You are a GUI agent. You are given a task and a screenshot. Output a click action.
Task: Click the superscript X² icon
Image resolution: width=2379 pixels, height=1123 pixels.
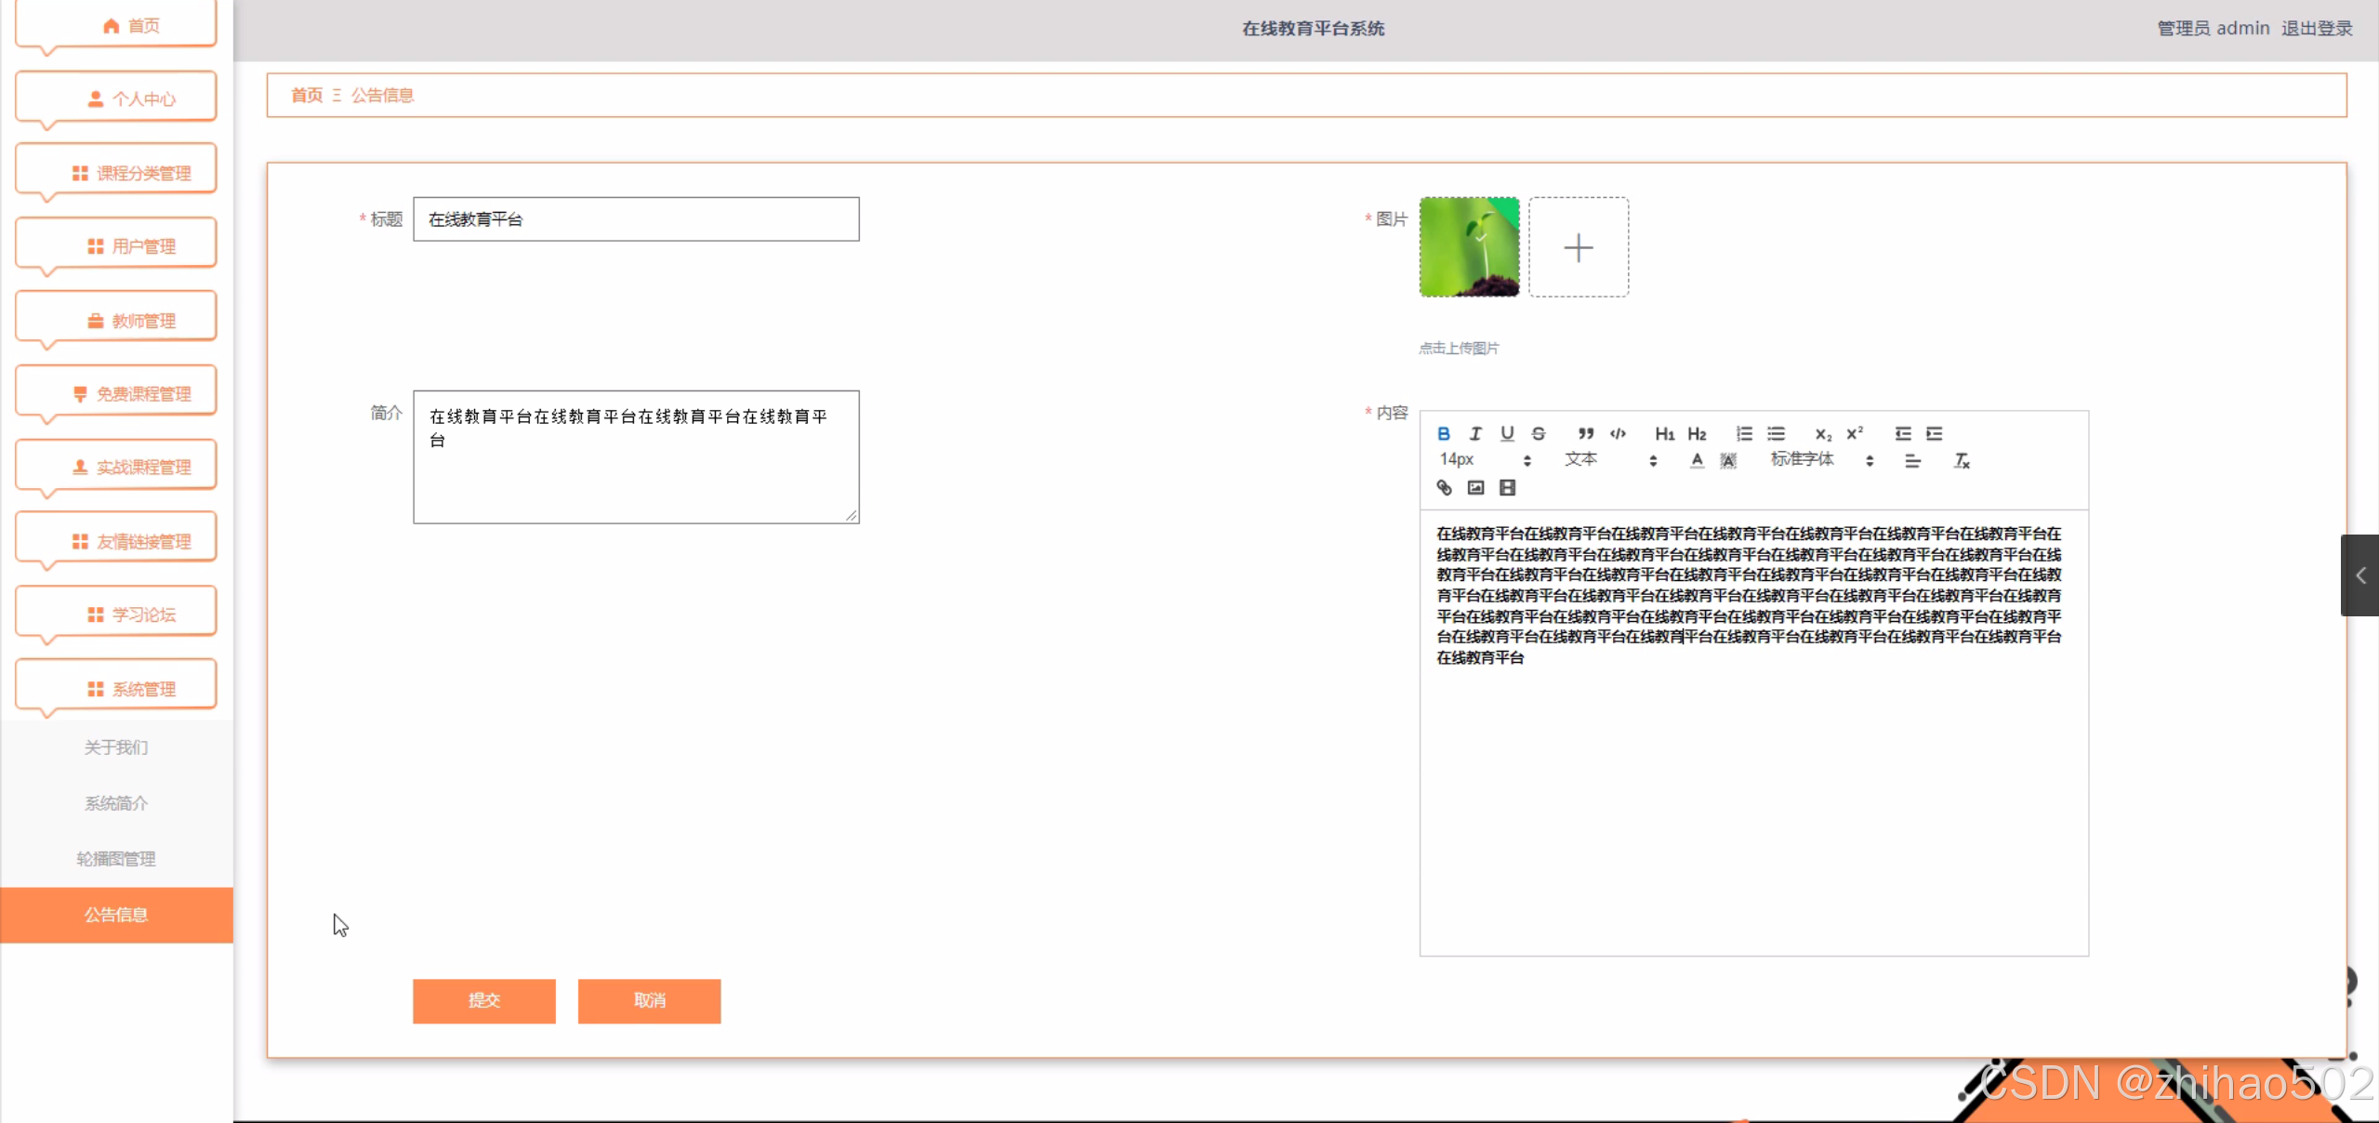coord(1855,433)
